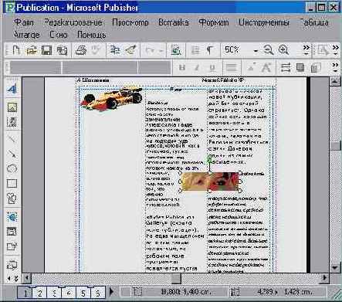Expand the formatting toolbar overflow chevron

335,67
